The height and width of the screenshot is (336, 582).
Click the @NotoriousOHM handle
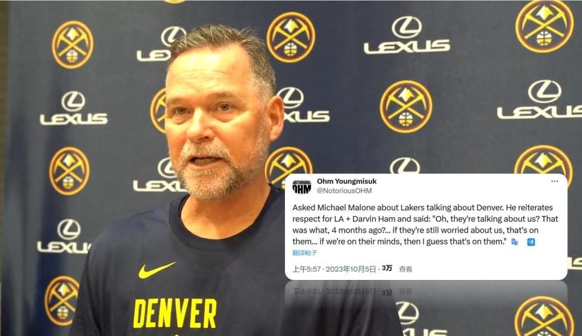(344, 190)
